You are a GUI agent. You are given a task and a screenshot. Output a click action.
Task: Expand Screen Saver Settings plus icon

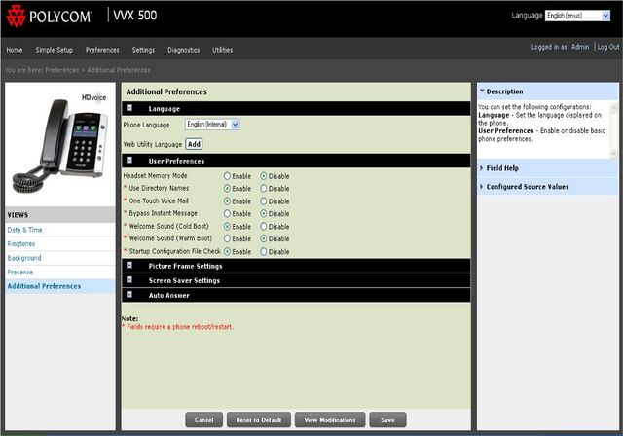tap(129, 280)
